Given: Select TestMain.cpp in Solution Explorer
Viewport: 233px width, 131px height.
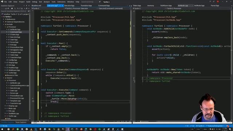Looking at the screenshot, I should click(14, 114).
